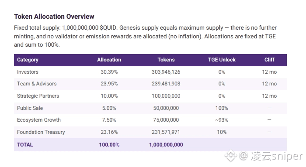This screenshot has width=306, height=167.
Task: Select the Category column header
Action: 28,60
